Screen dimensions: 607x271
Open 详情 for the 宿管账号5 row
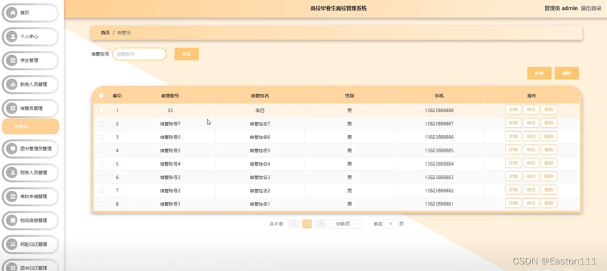coord(513,150)
